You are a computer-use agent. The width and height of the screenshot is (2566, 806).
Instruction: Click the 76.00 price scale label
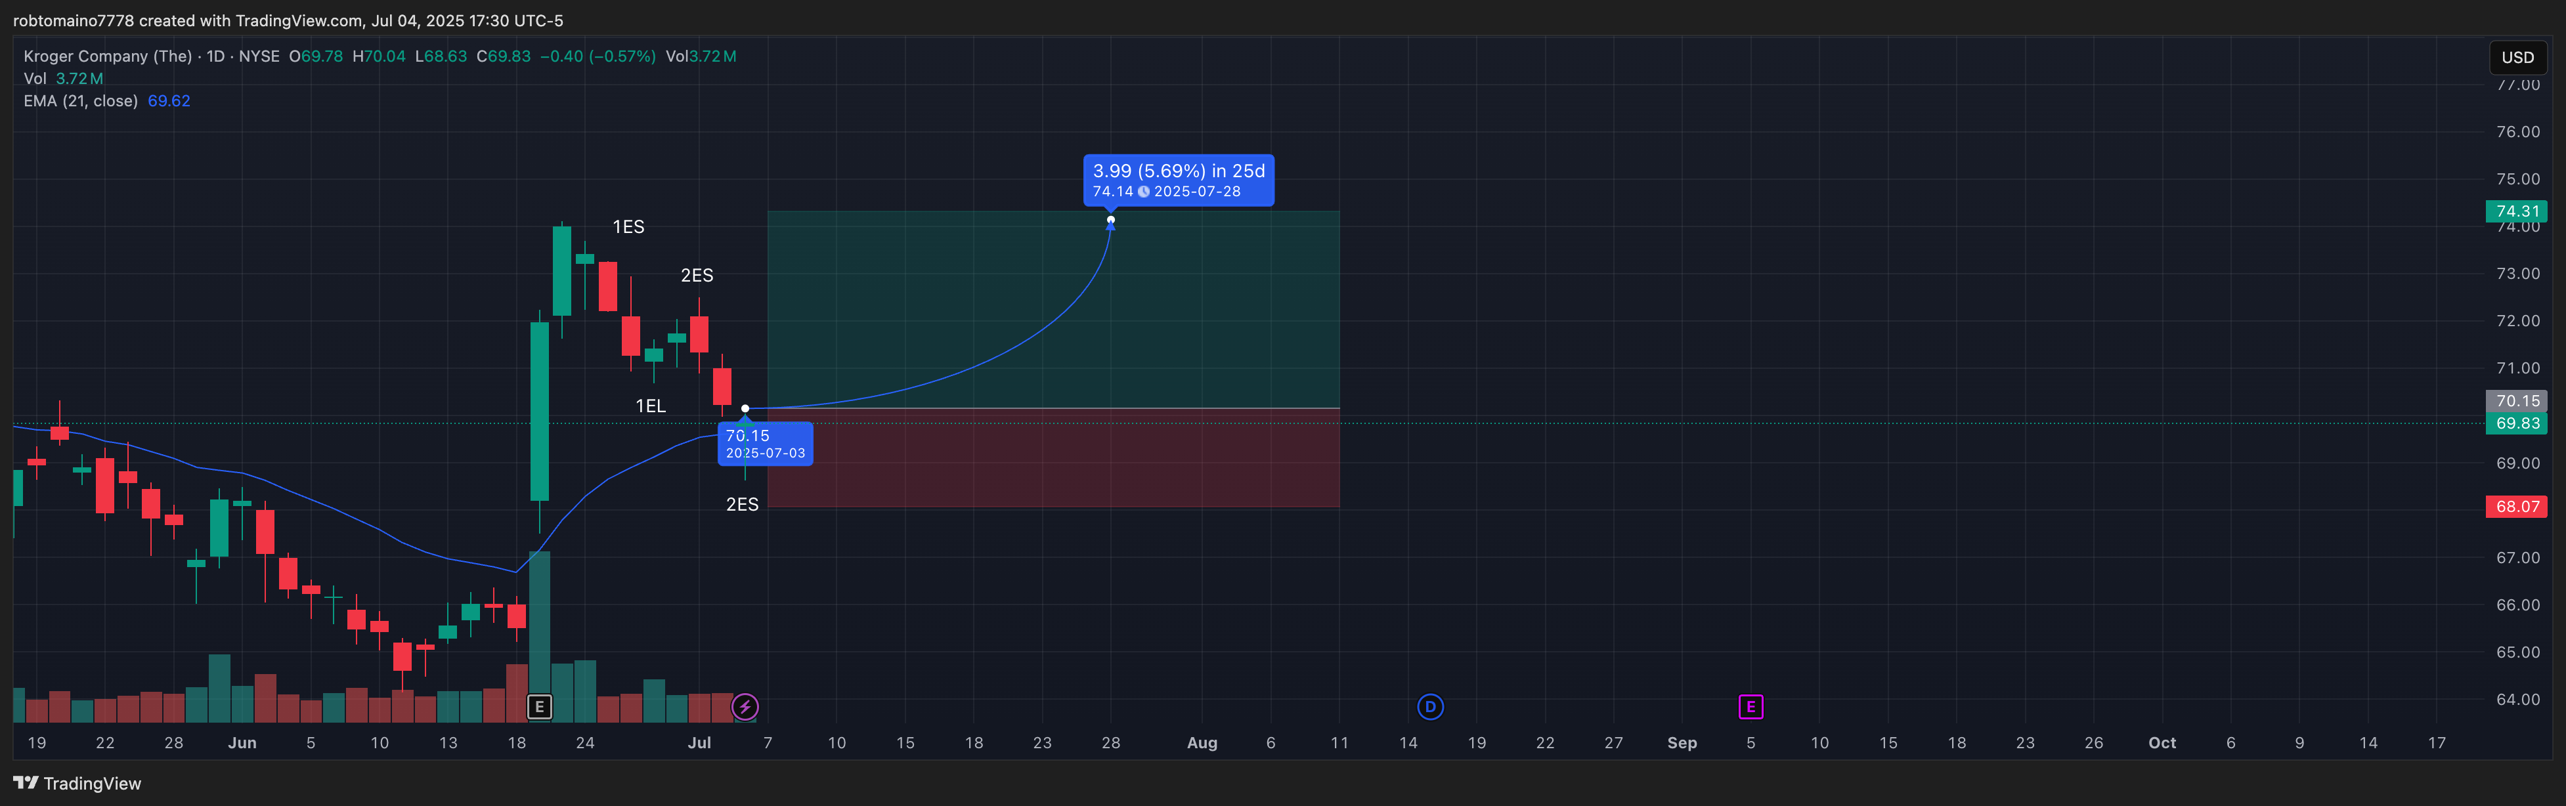pos(2517,131)
